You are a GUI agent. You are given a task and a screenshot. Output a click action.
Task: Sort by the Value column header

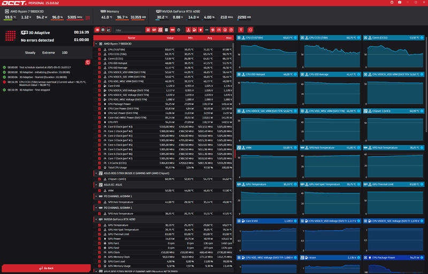pyautogui.click(x=170, y=37)
